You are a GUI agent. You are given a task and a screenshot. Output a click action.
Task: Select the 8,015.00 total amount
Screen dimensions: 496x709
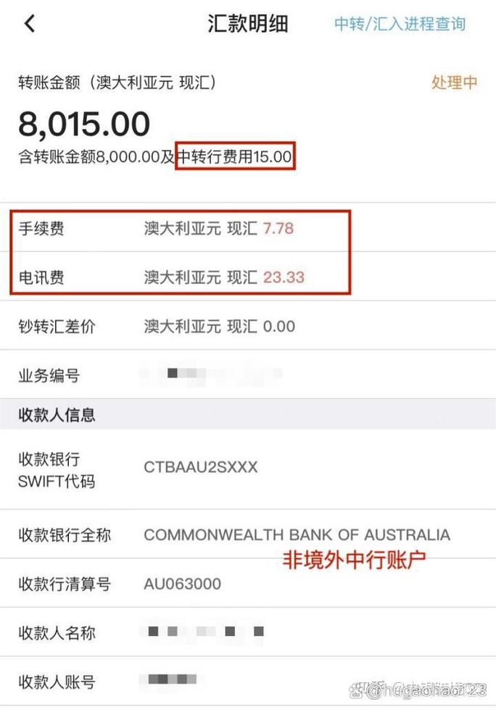pos(84,125)
